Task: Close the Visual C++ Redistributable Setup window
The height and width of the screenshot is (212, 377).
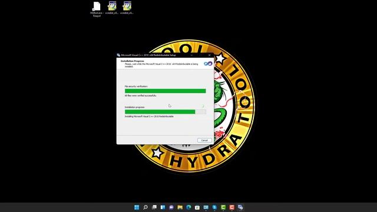Action: point(210,55)
